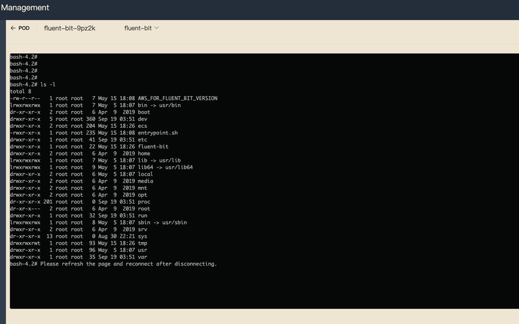Click the Management header title
This screenshot has width=519, height=324.
click(x=25, y=8)
